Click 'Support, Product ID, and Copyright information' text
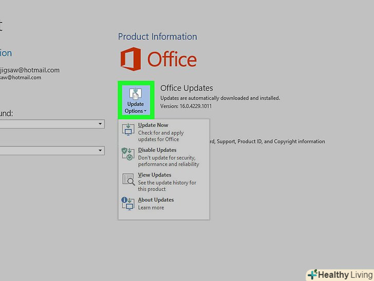The width and height of the screenshot is (374, 281). coord(271,142)
